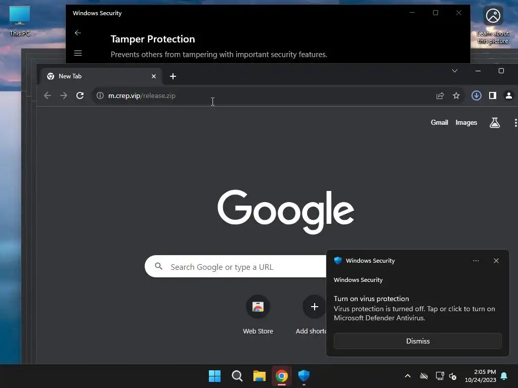Open Search Labs flask icon
The height and width of the screenshot is (388, 518).
(x=495, y=123)
